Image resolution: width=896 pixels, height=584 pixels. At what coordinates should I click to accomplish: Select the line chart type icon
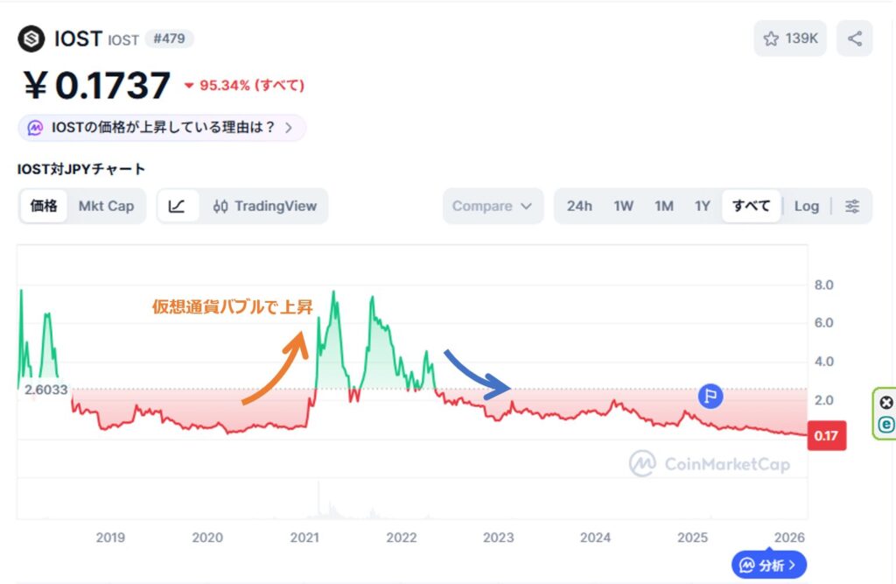177,206
